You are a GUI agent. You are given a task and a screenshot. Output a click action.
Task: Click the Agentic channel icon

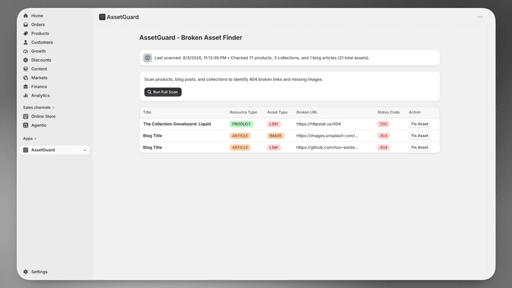[x=26, y=125]
